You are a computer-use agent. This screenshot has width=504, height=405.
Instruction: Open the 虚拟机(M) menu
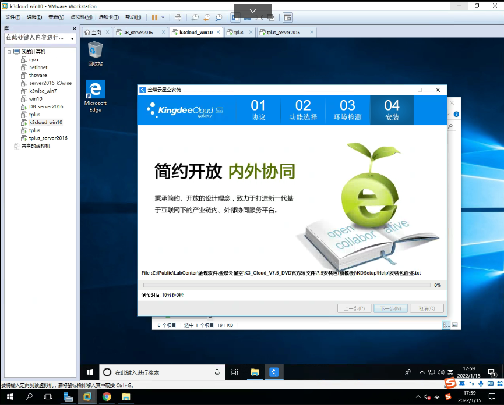click(82, 17)
